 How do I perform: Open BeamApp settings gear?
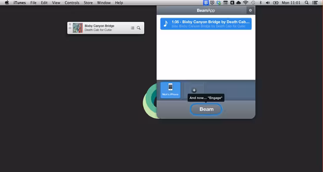click(250, 10)
